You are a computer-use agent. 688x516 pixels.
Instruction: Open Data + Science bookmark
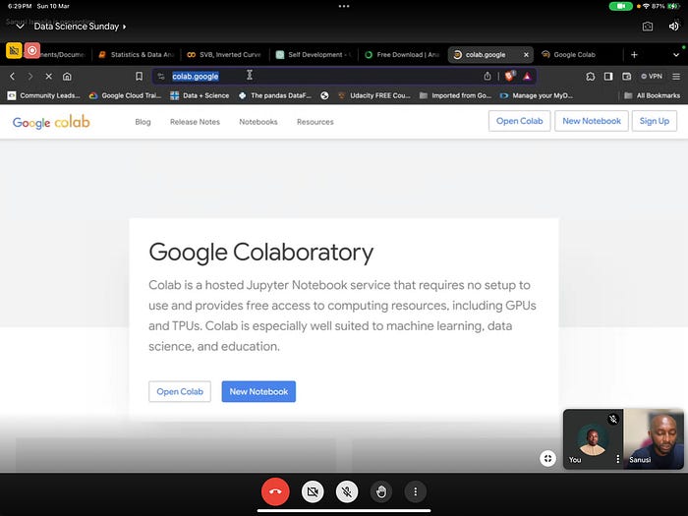200,95
